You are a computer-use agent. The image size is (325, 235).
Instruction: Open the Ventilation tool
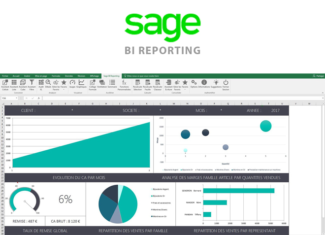click(102, 84)
